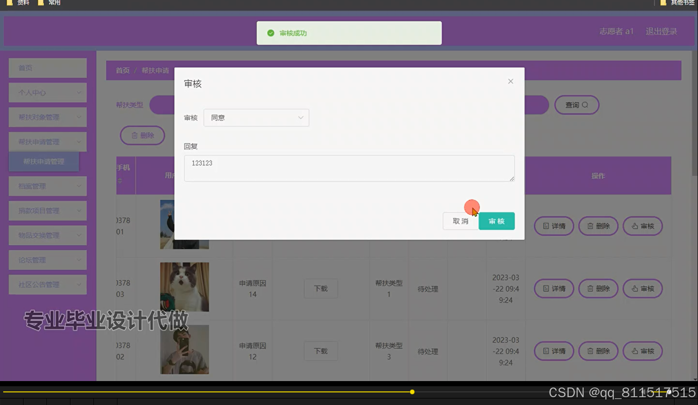Expand the 社区公告管理 sidebar menu
Image resolution: width=698 pixels, height=405 pixels.
click(x=47, y=284)
